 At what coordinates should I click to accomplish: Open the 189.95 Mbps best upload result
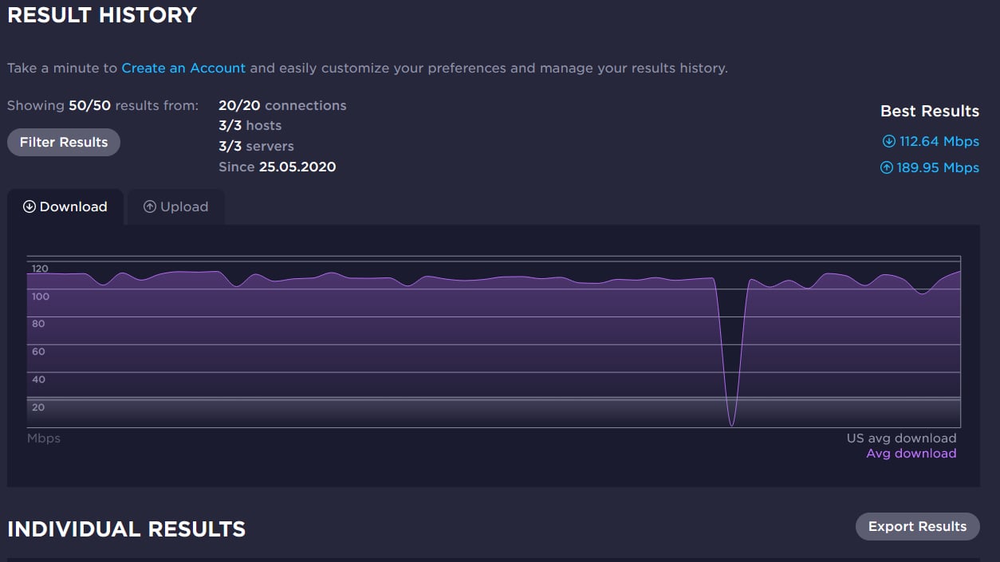pyautogui.click(x=938, y=168)
